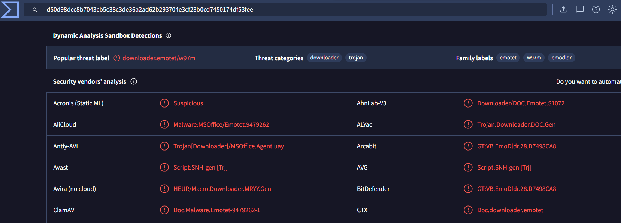Click the AliCloud vendor name
Image resolution: width=621 pixels, height=223 pixels.
(x=65, y=124)
